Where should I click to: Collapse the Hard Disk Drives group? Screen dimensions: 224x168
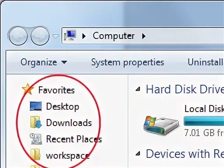point(138,89)
